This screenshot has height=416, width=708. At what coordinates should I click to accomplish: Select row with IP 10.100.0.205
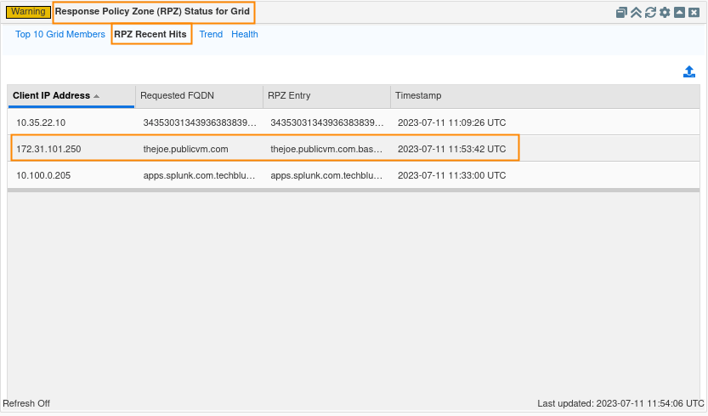[354, 175]
